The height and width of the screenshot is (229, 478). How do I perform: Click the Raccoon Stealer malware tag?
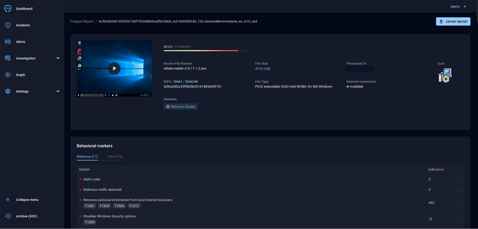tap(181, 106)
